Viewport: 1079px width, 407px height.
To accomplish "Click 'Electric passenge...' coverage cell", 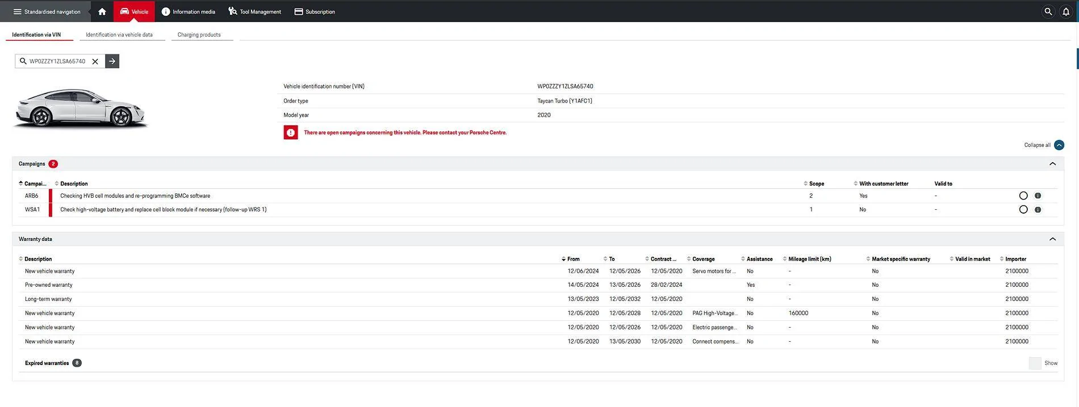I will (715, 327).
